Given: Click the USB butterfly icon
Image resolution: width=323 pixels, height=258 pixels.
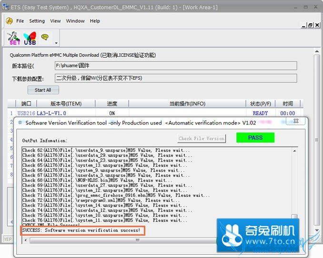Looking at the screenshot, I should pyautogui.click(x=30, y=38).
